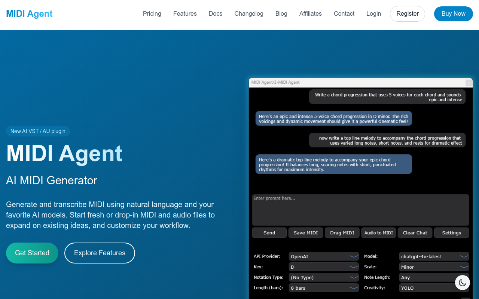Image resolution: width=479 pixels, height=299 pixels.
Task: Click the Clear Chat button
Action: (415, 233)
